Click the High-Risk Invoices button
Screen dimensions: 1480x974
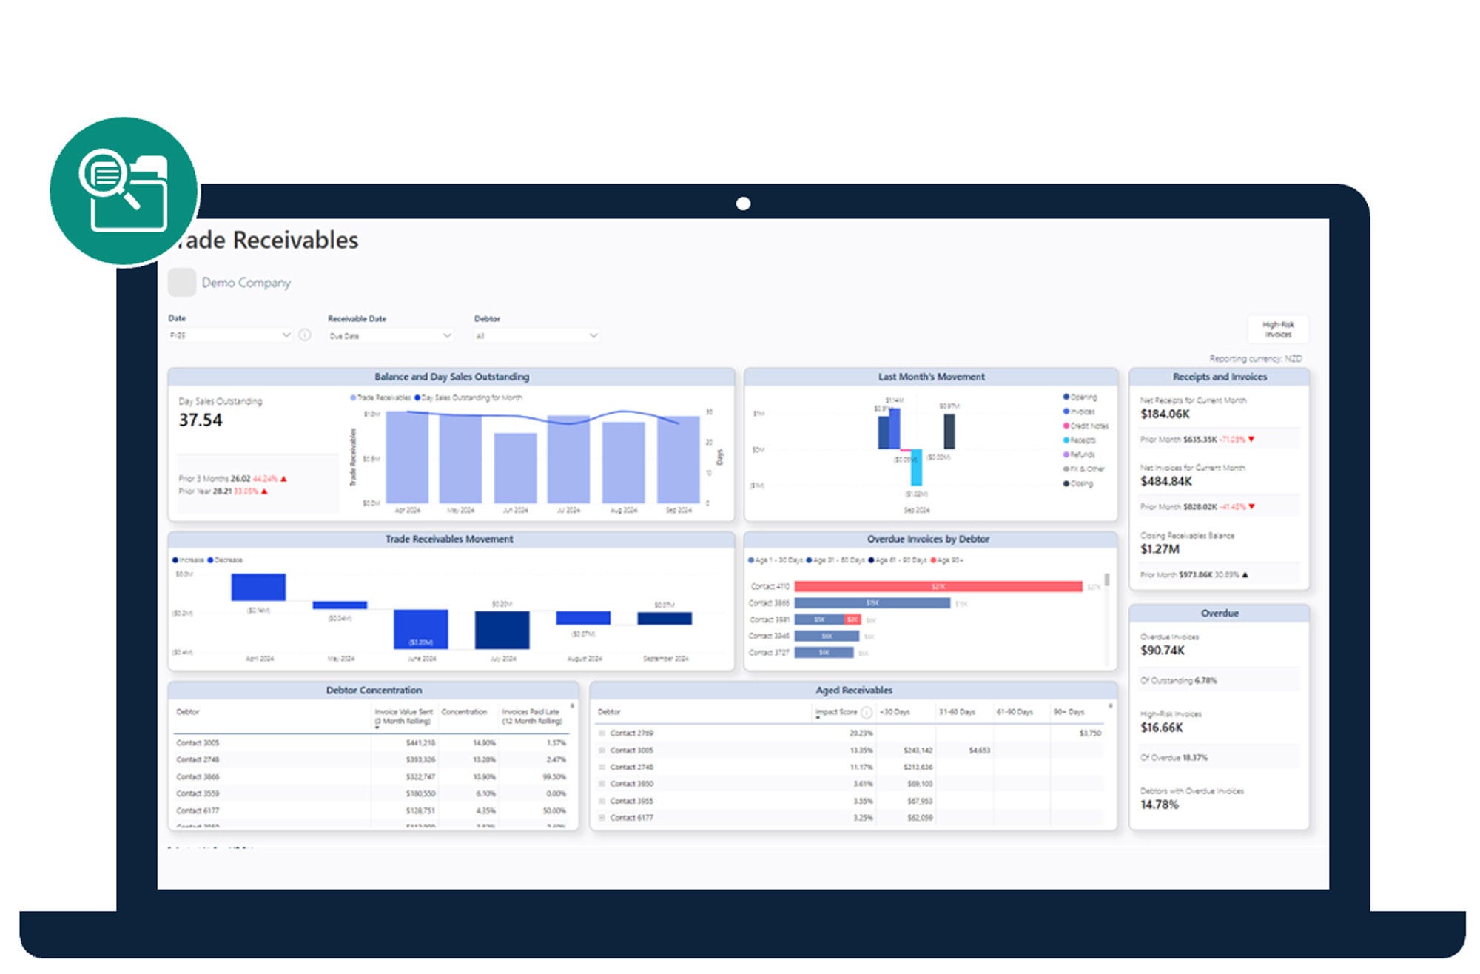click(x=1277, y=329)
